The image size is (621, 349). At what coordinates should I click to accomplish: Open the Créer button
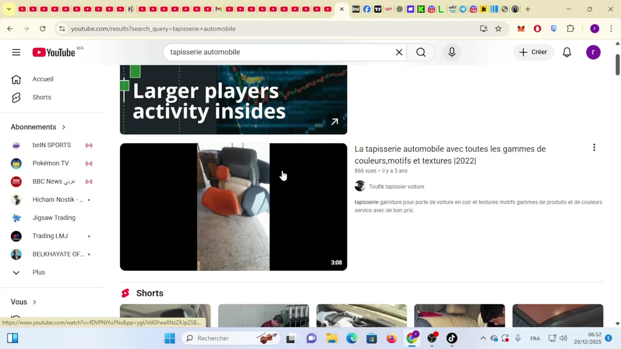[x=533, y=52]
